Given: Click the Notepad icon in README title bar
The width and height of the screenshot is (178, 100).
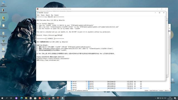Looking at the screenshot, I should click(x=38, y=13).
